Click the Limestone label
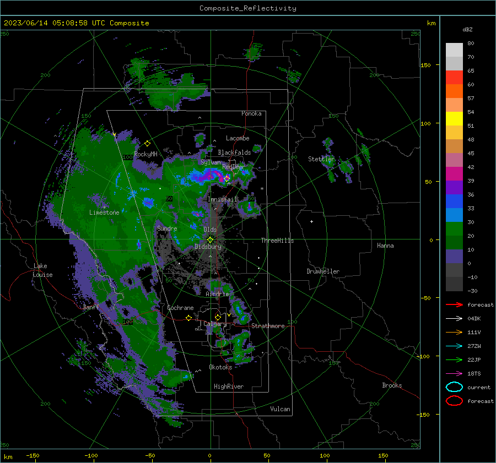This screenshot has height=463, width=496. (x=104, y=213)
